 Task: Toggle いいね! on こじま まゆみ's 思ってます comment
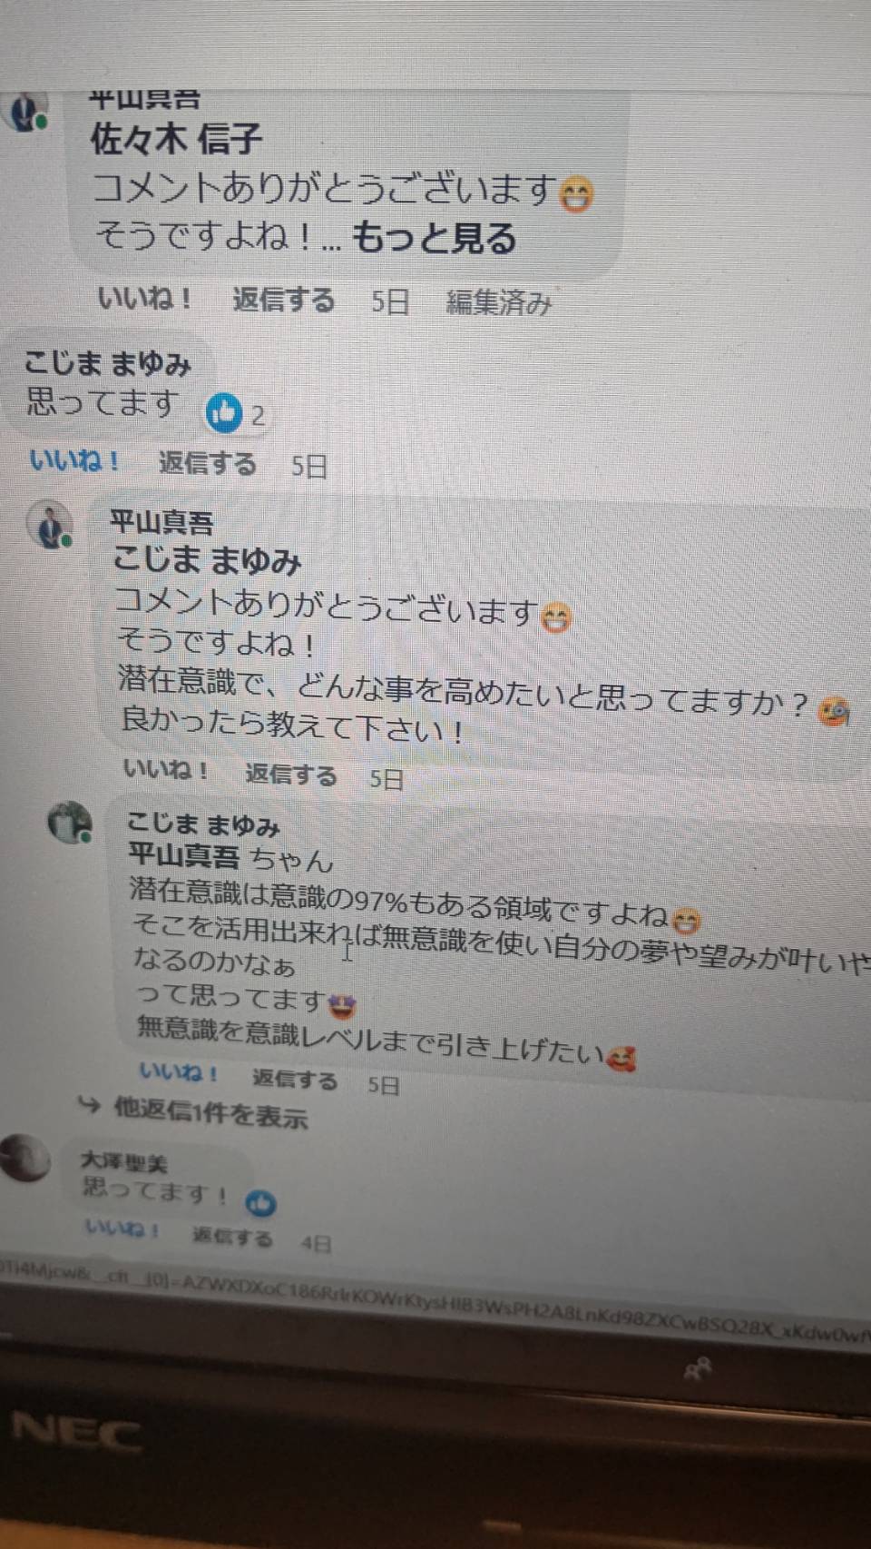pyautogui.click(x=74, y=460)
